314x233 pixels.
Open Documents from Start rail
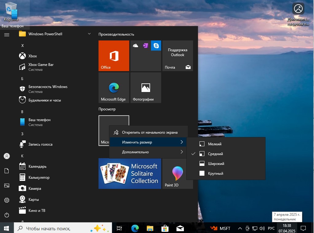7,170
